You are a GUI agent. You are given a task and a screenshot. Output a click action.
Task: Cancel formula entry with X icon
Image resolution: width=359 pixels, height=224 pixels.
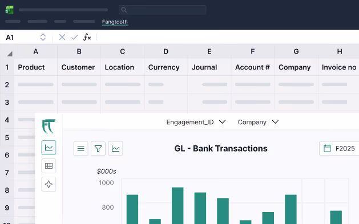62,37
